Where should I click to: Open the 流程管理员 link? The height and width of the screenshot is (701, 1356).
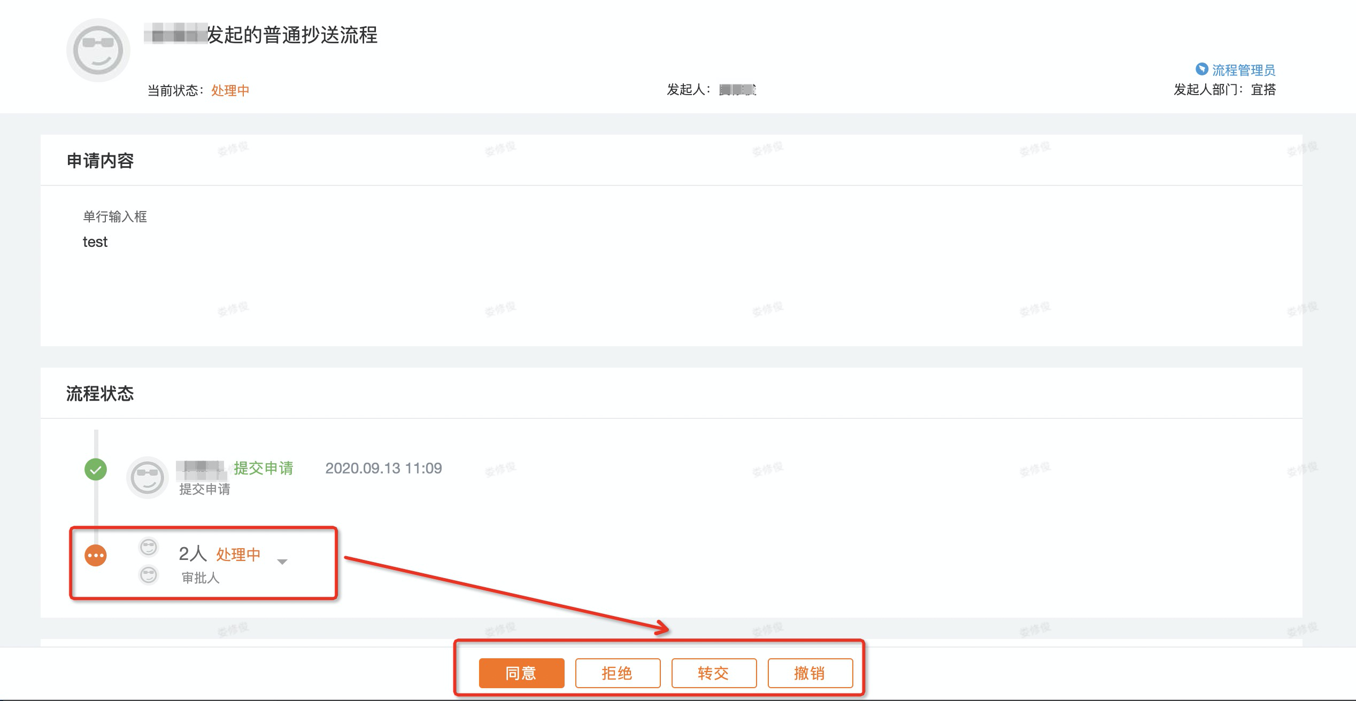(x=1243, y=70)
